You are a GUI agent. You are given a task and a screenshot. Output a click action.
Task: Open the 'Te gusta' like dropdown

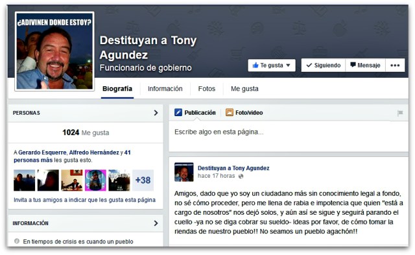point(272,65)
